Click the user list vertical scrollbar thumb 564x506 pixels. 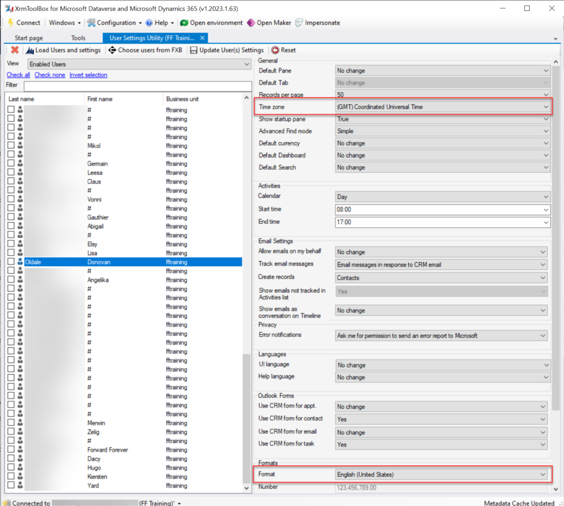click(x=246, y=418)
